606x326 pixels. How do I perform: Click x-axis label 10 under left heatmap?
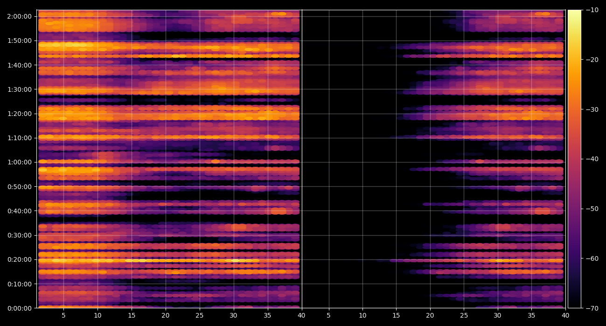tap(98, 315)
